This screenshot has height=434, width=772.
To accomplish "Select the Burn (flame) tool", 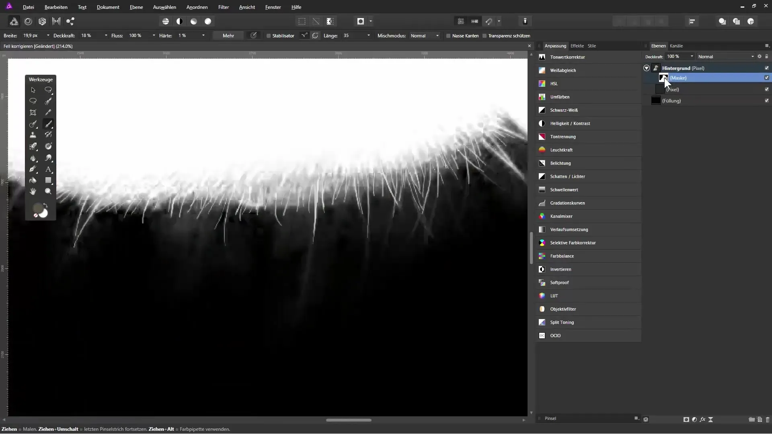I will coord(33,158).
